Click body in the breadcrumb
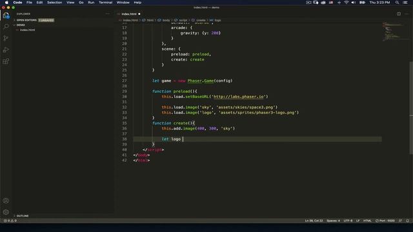The height and width of the screenshot is (232, 413). [x=166, y=20]
